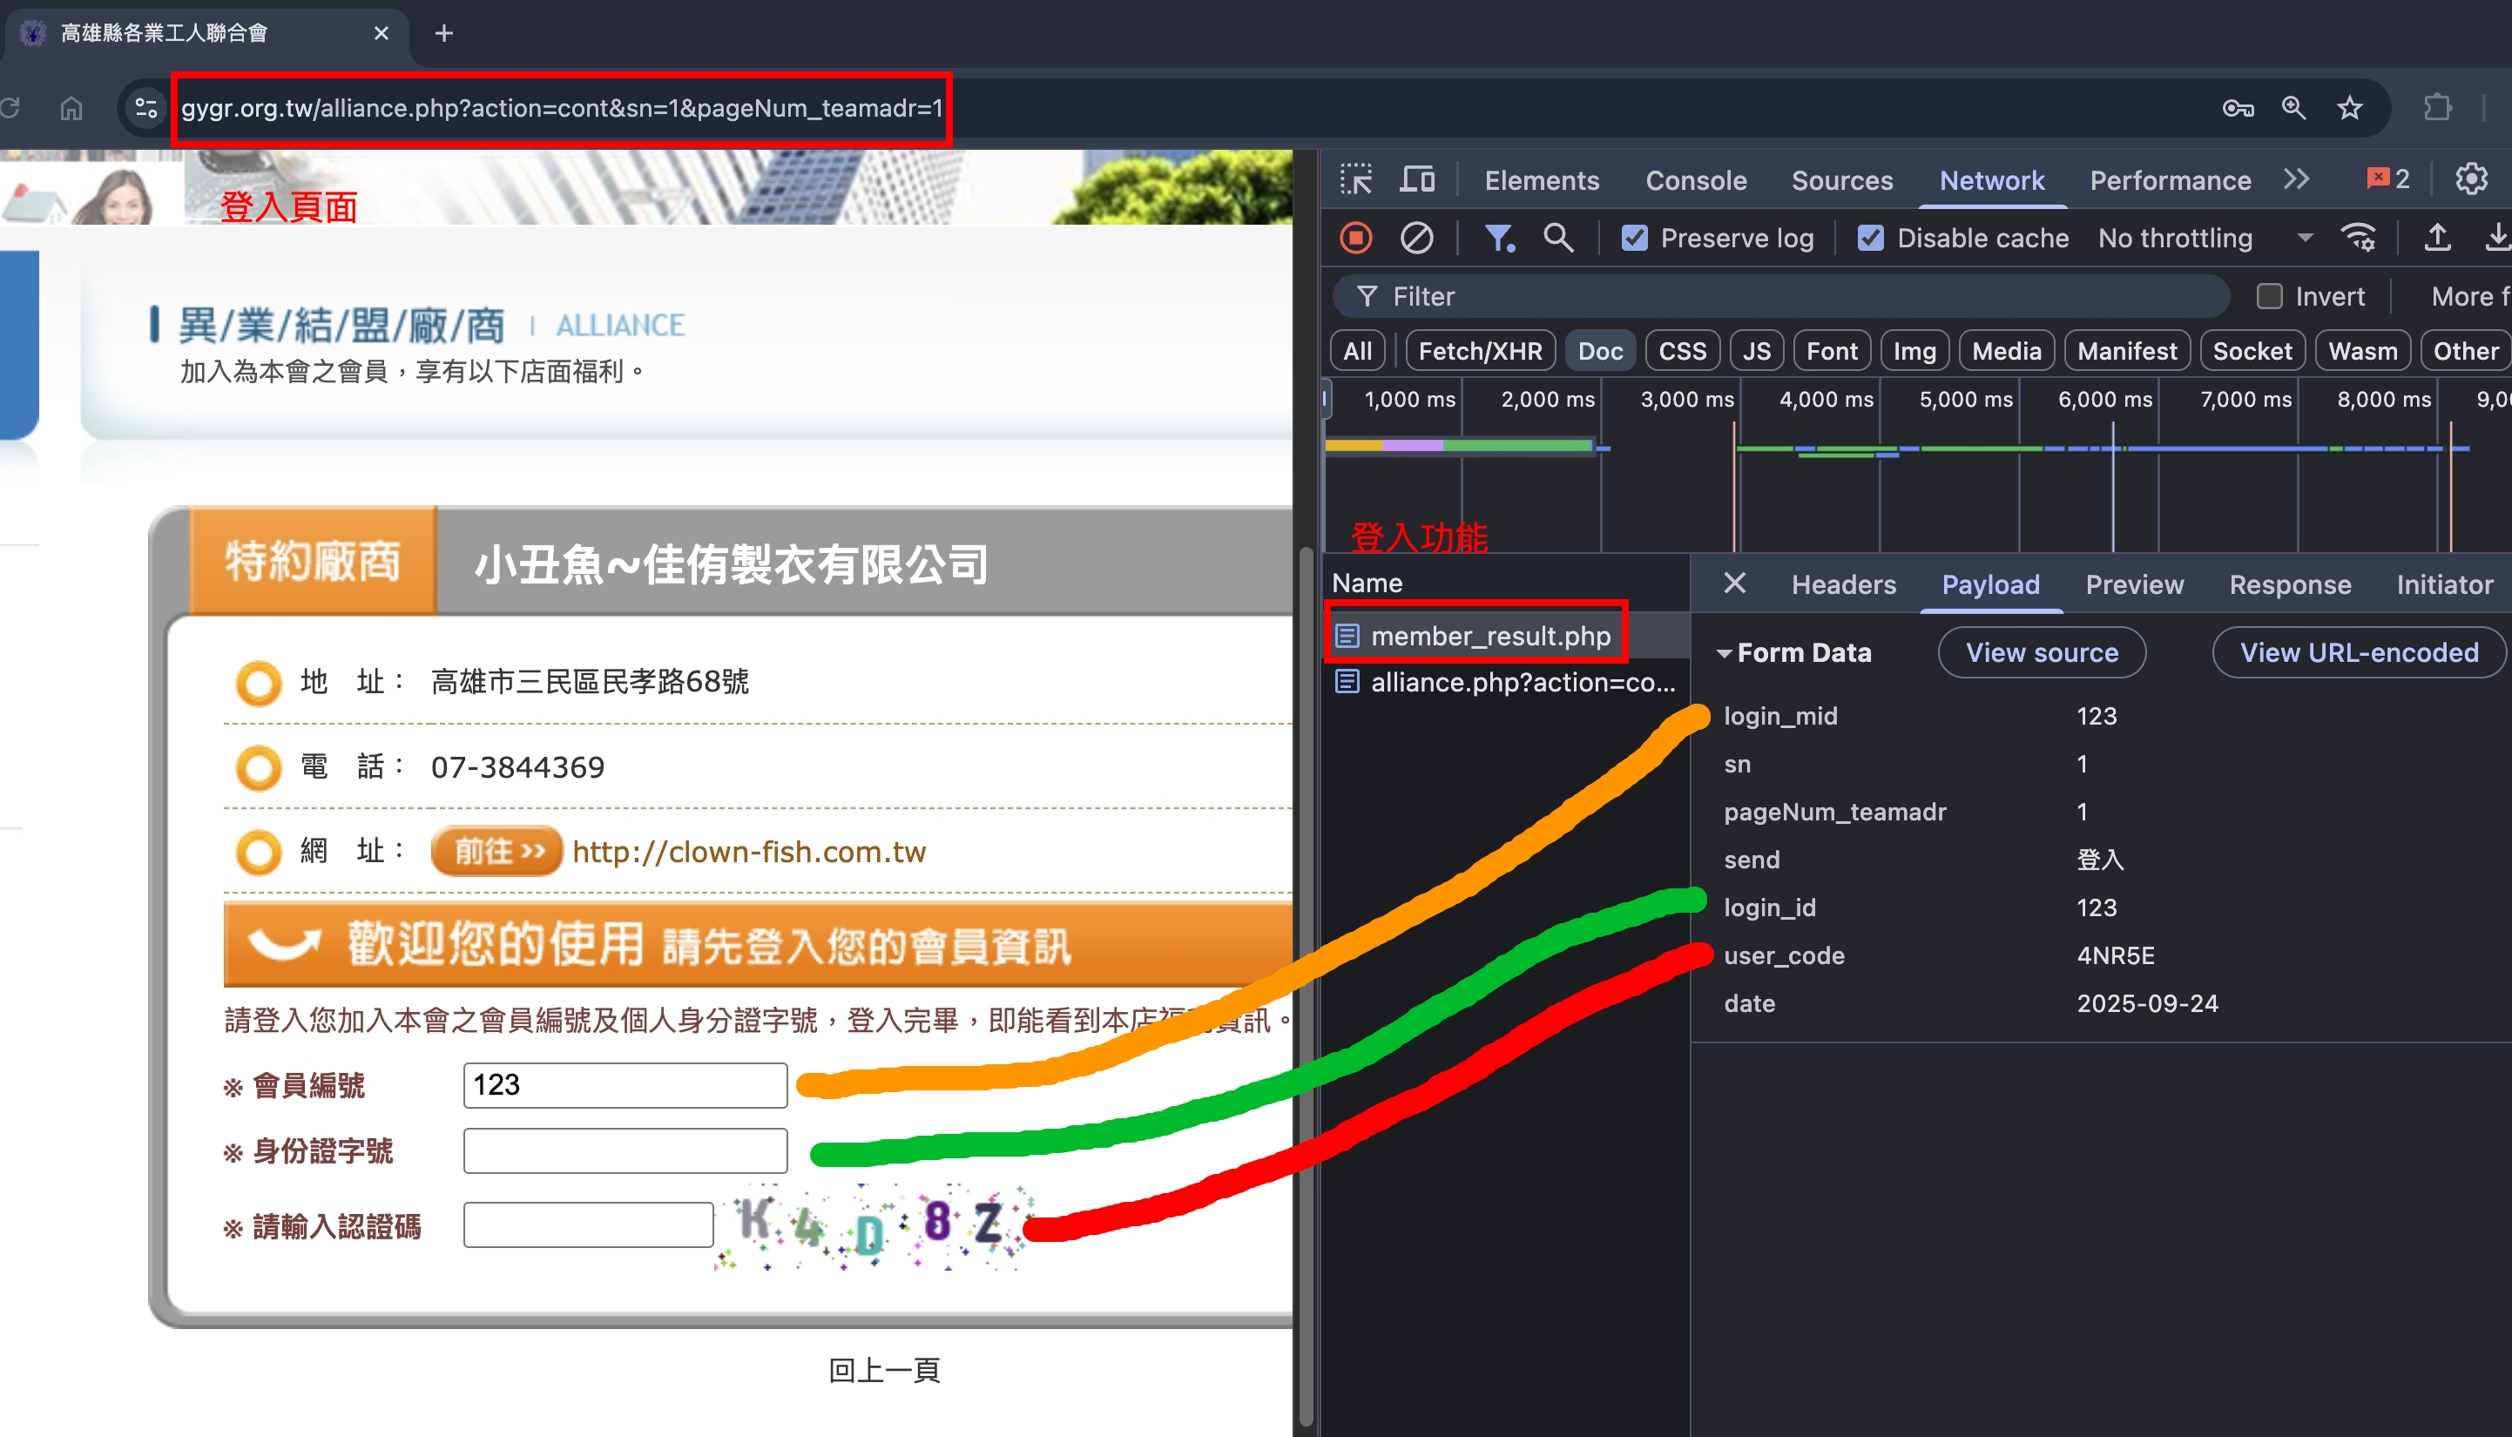Close the 高雄縣各業工人聯合會 tab
The height and width of the screenshot is (1437, 2512).
381,34
